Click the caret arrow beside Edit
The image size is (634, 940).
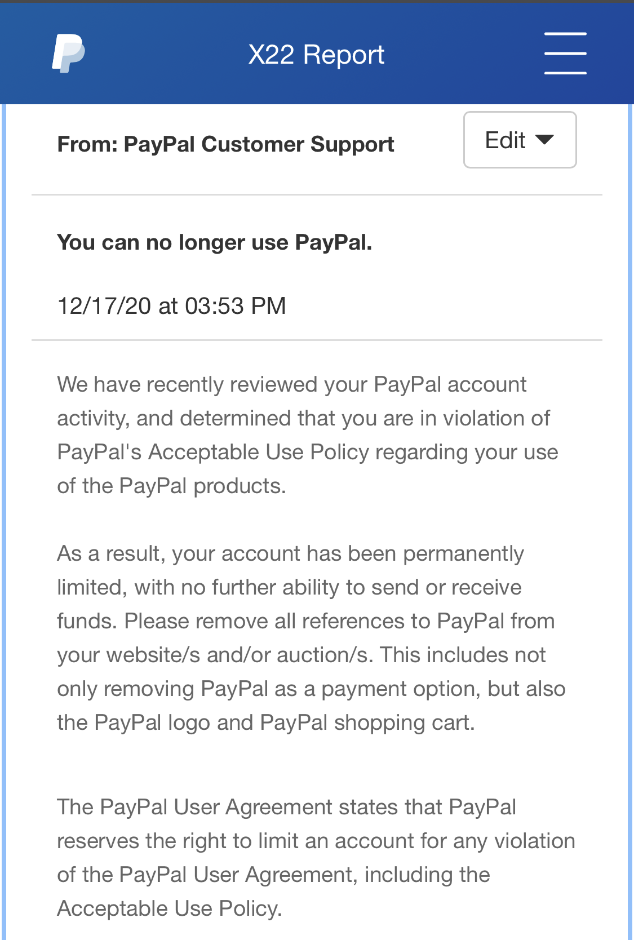click(x=544, y=140)
